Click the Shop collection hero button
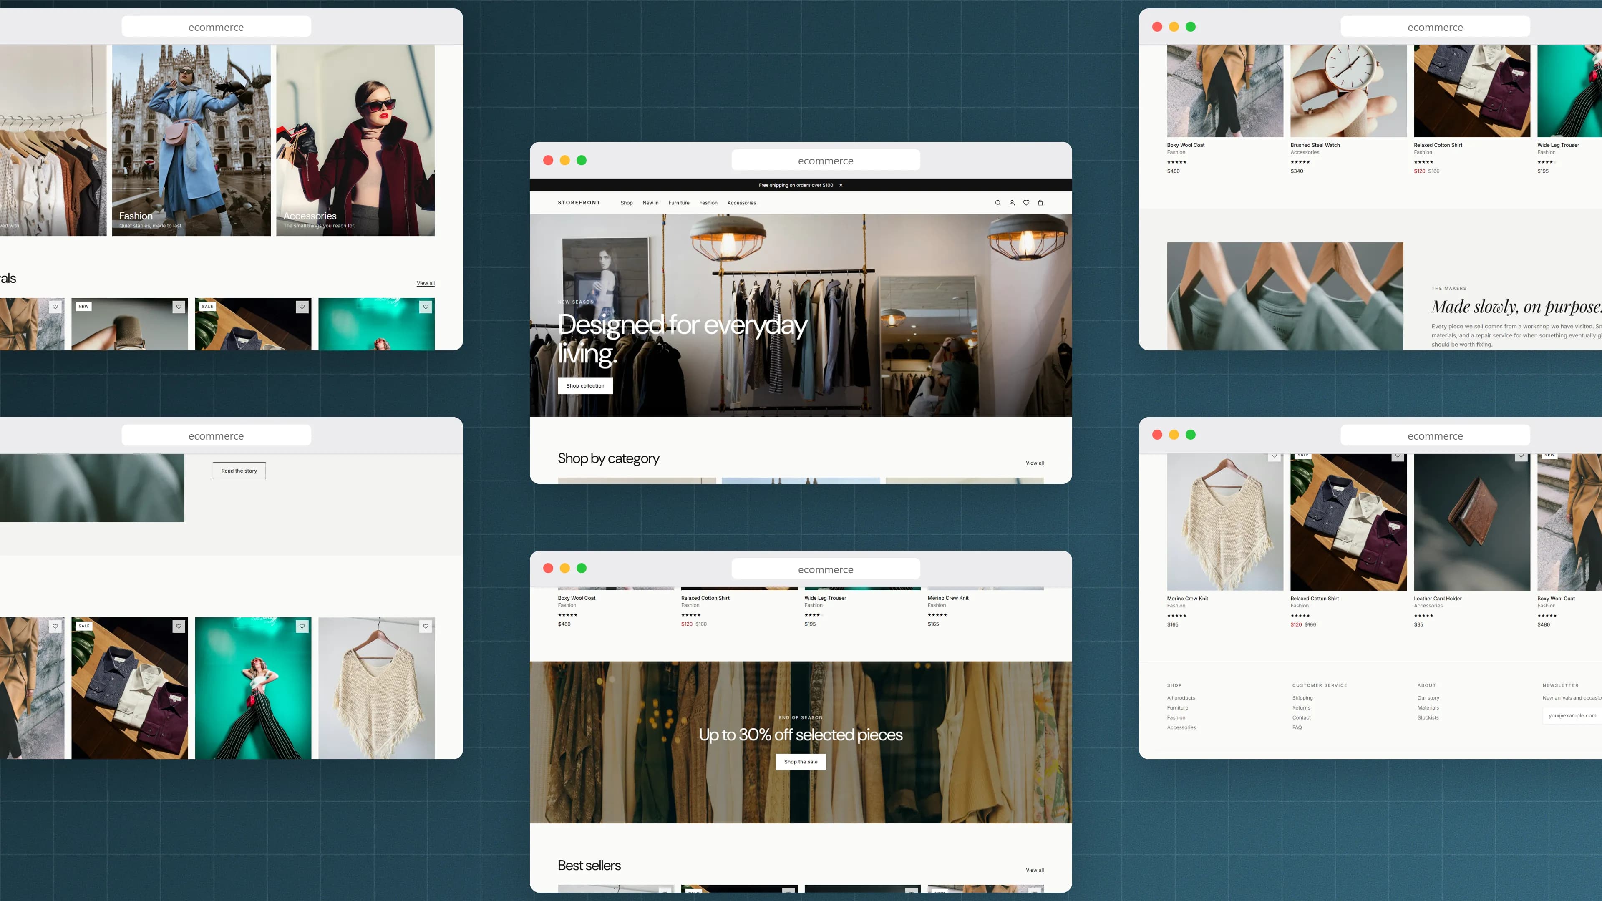This screenshot has height=901, width=1602. tap(585, 385)
